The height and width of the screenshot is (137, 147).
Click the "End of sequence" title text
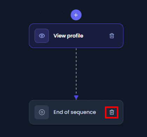tap(75, 112)
